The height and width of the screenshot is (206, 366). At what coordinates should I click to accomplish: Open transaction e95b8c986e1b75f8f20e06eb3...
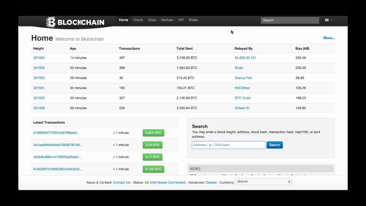(x=57, y=157)
